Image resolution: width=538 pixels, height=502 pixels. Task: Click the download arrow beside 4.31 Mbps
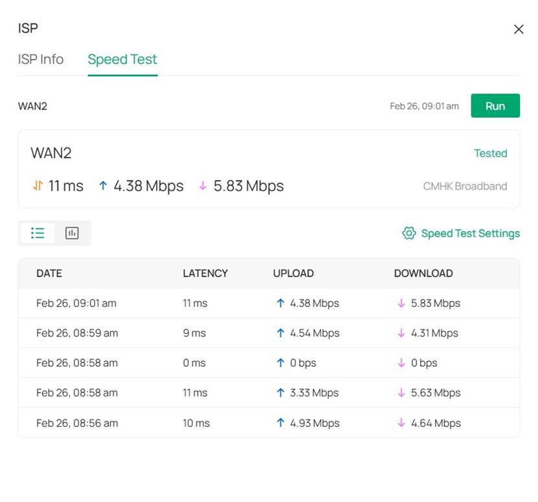coord(403,333)
